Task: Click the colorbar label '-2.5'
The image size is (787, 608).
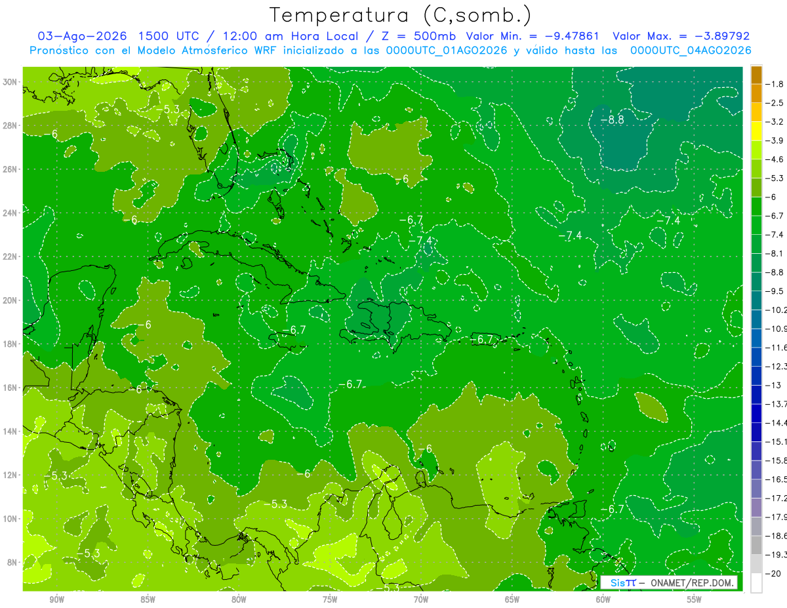Action: (x=775, y=103)
